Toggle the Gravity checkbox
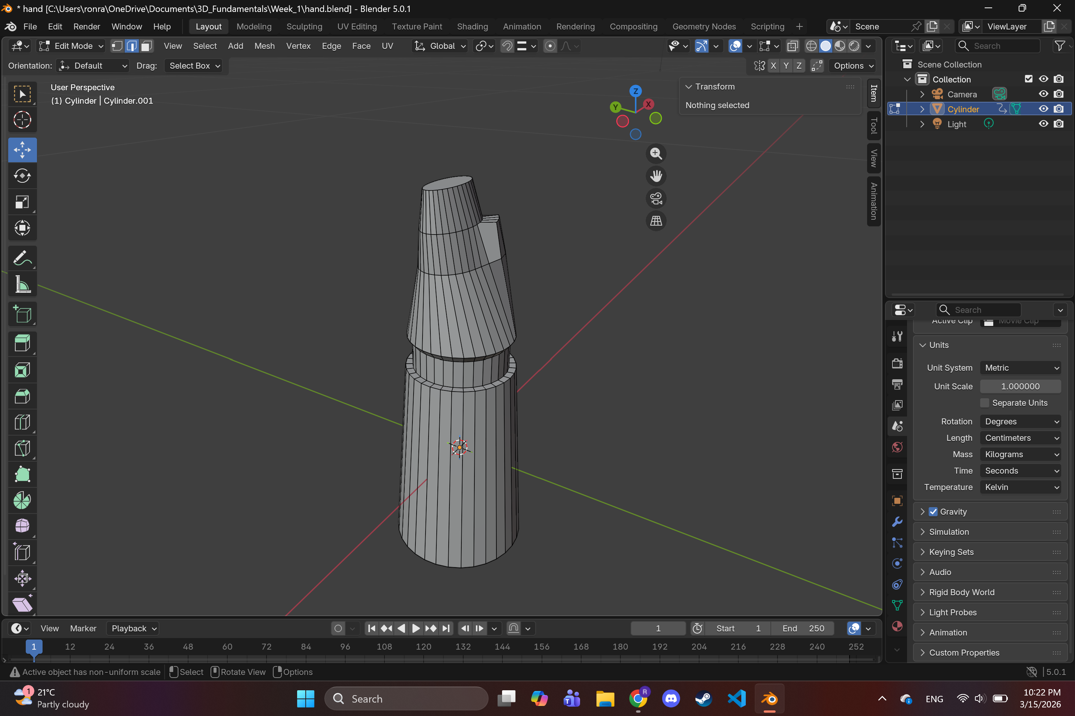This screenshot has width=1075, height=716. coord(933,512)
